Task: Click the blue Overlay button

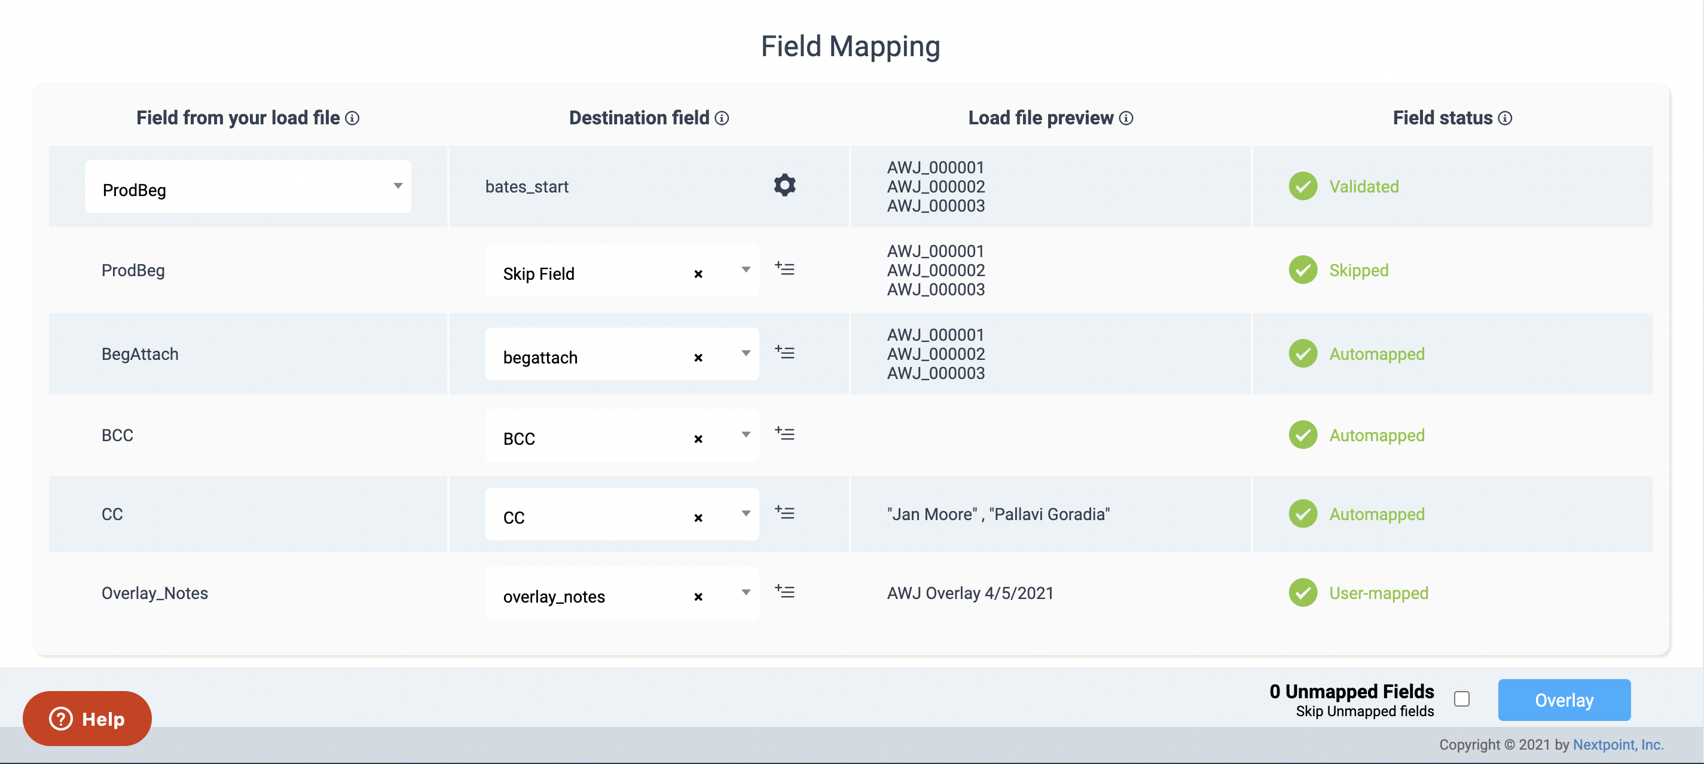Action: coord(1563,700)
